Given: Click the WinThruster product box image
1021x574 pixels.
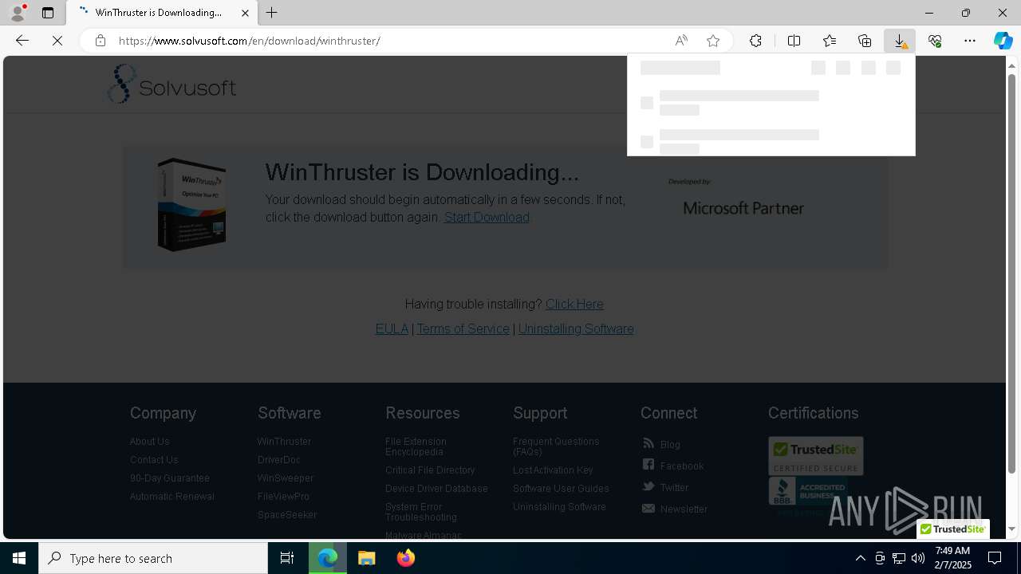Looking at the screenshot, I should click(x=191, y=204).
